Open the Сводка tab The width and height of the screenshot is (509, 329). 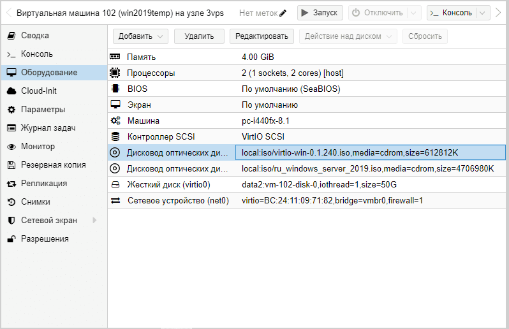tap(54, 35)
